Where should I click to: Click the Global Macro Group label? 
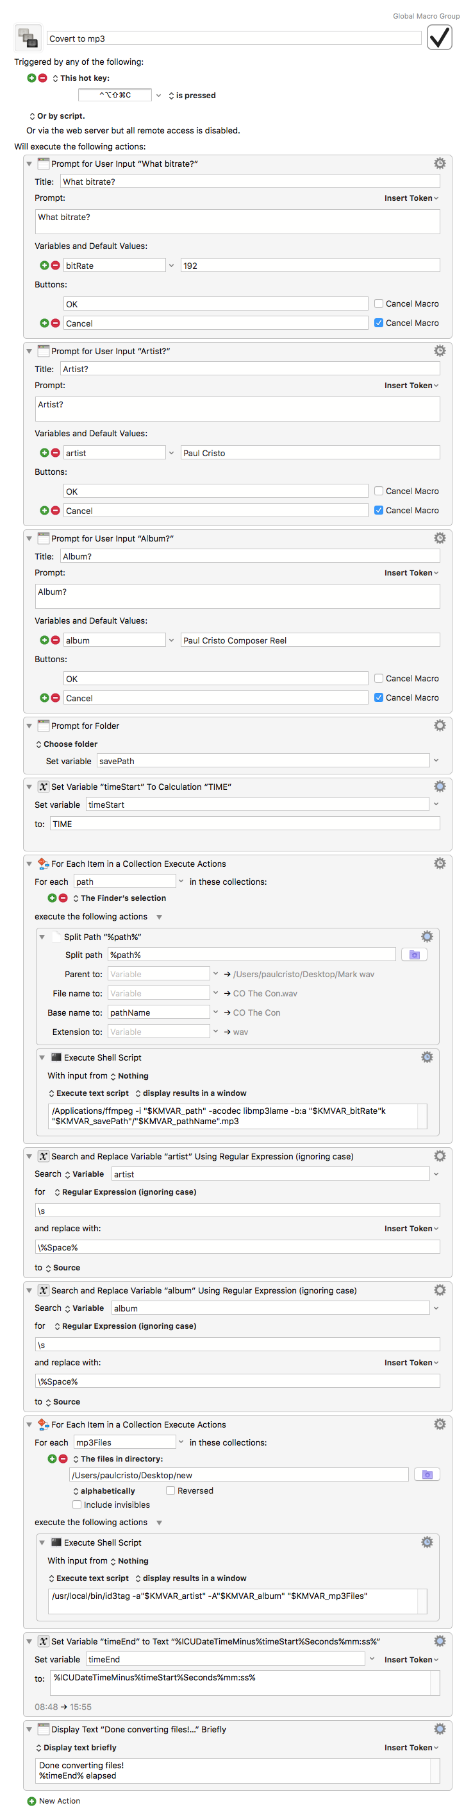426,15
